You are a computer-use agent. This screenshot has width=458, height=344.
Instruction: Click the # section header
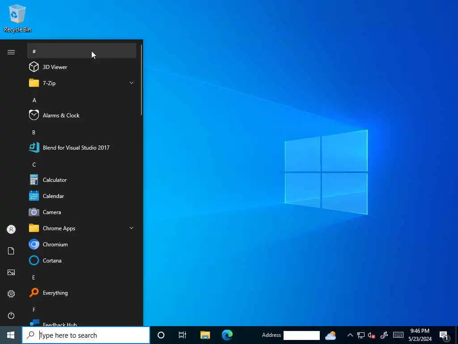click(x=82, y=51)
